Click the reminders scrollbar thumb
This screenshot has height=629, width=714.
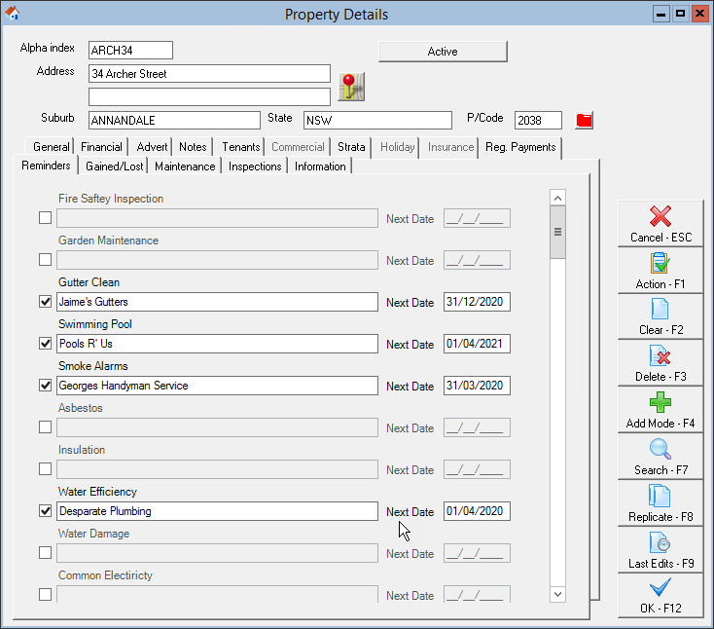557,233
